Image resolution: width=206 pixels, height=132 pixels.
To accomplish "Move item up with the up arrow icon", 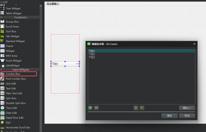I will pyautogui.click(x=136, y=108).
